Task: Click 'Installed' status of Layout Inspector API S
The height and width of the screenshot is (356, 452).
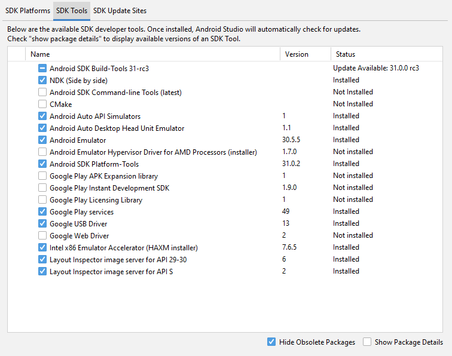Action: point(346,271)
